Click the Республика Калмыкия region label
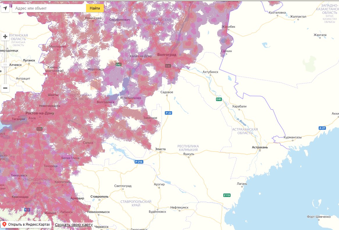Viewport: 339px width, 230px height. tap(188, 148)
